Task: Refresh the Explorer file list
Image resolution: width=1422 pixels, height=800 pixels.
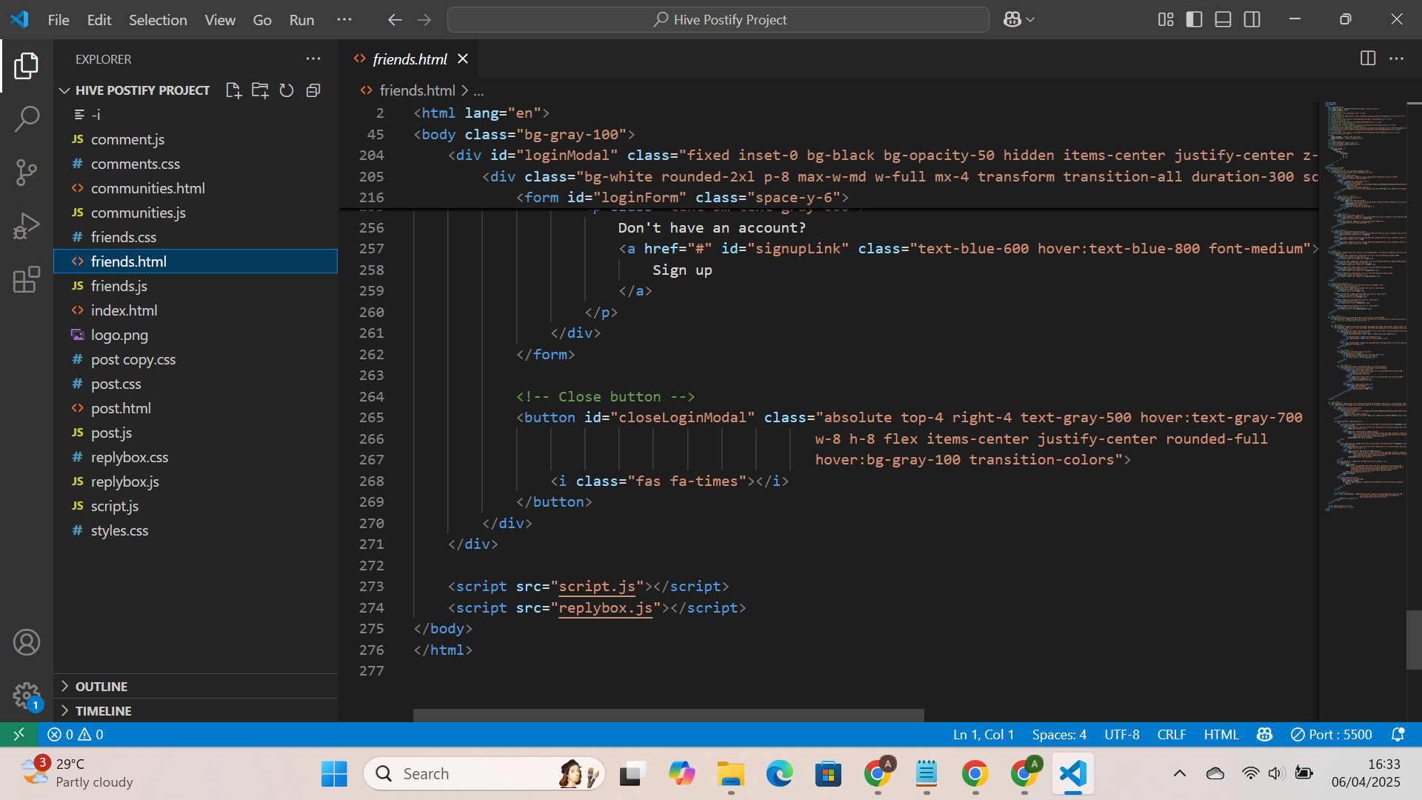Action: (x=287, y=90)
